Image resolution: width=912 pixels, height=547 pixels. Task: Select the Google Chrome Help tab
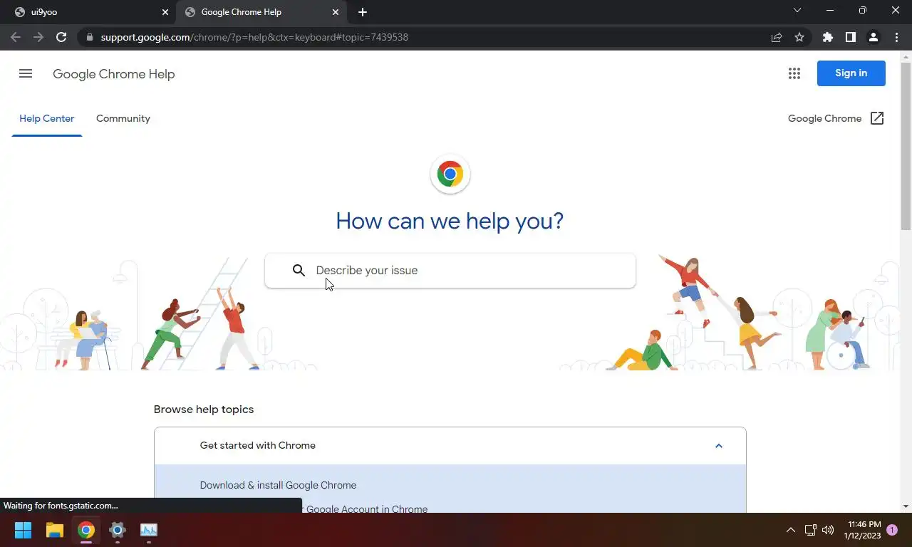tap(261, 12)
